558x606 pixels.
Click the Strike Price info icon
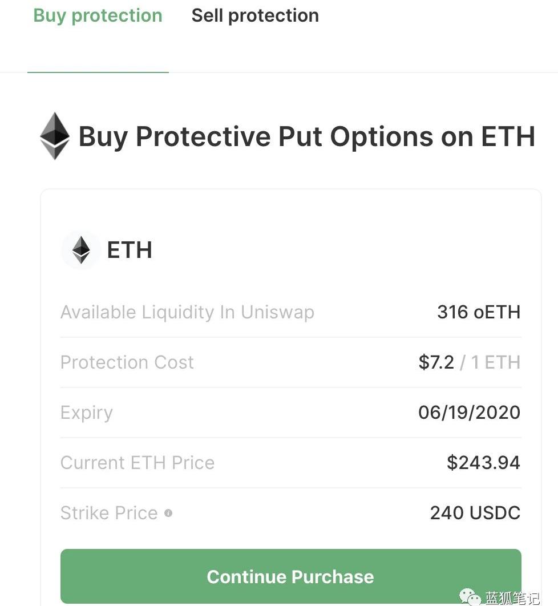(x=168, y=513)
